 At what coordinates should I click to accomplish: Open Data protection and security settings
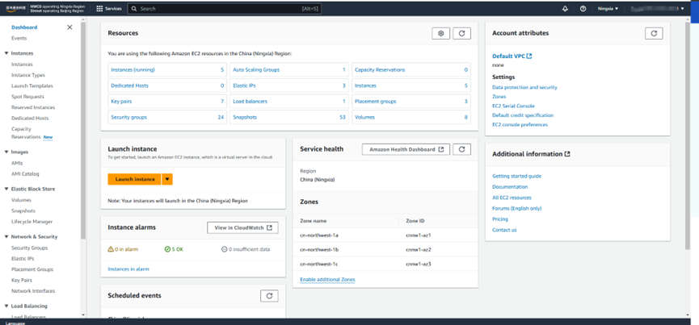point(524,87)
